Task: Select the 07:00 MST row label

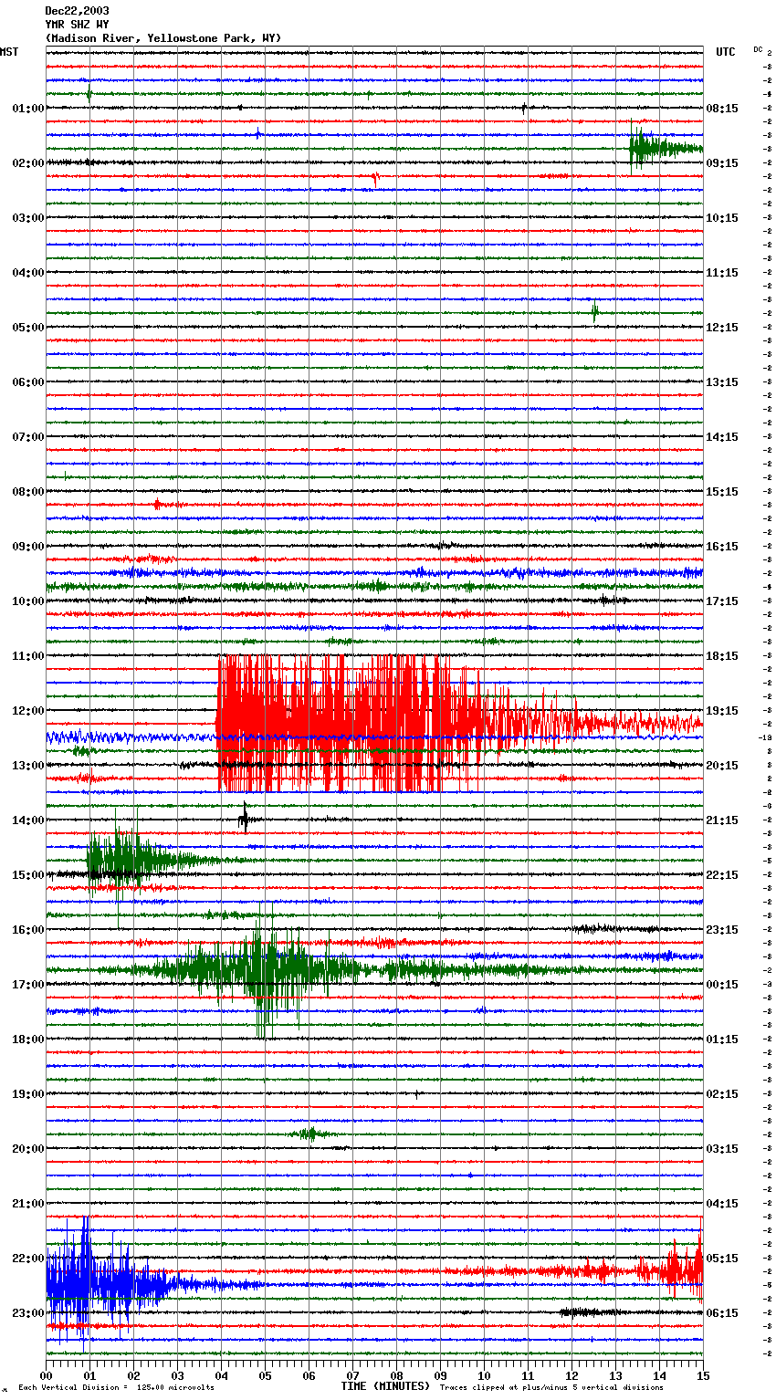Action: (x=28, y=437)
